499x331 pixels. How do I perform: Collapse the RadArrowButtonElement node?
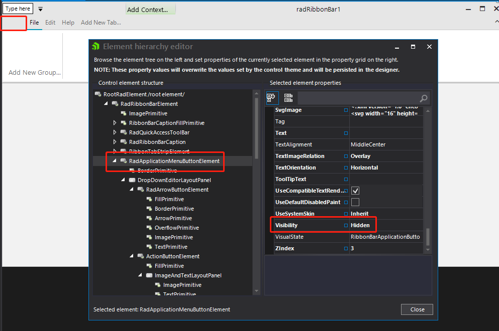click(132, 190)
